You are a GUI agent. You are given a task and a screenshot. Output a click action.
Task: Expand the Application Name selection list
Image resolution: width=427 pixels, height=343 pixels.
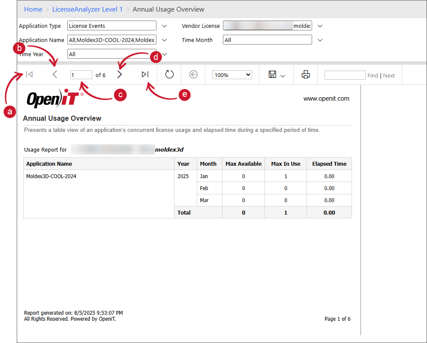(x=164, y=40)
